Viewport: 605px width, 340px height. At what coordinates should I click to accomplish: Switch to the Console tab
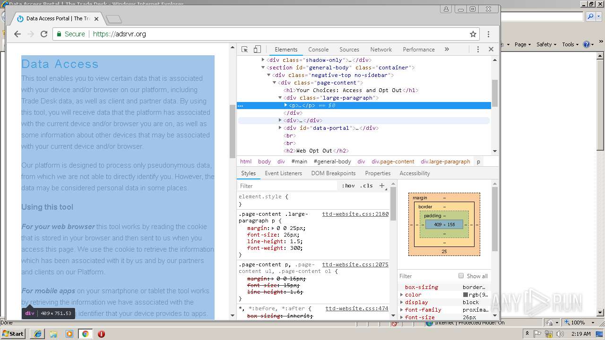319,49
